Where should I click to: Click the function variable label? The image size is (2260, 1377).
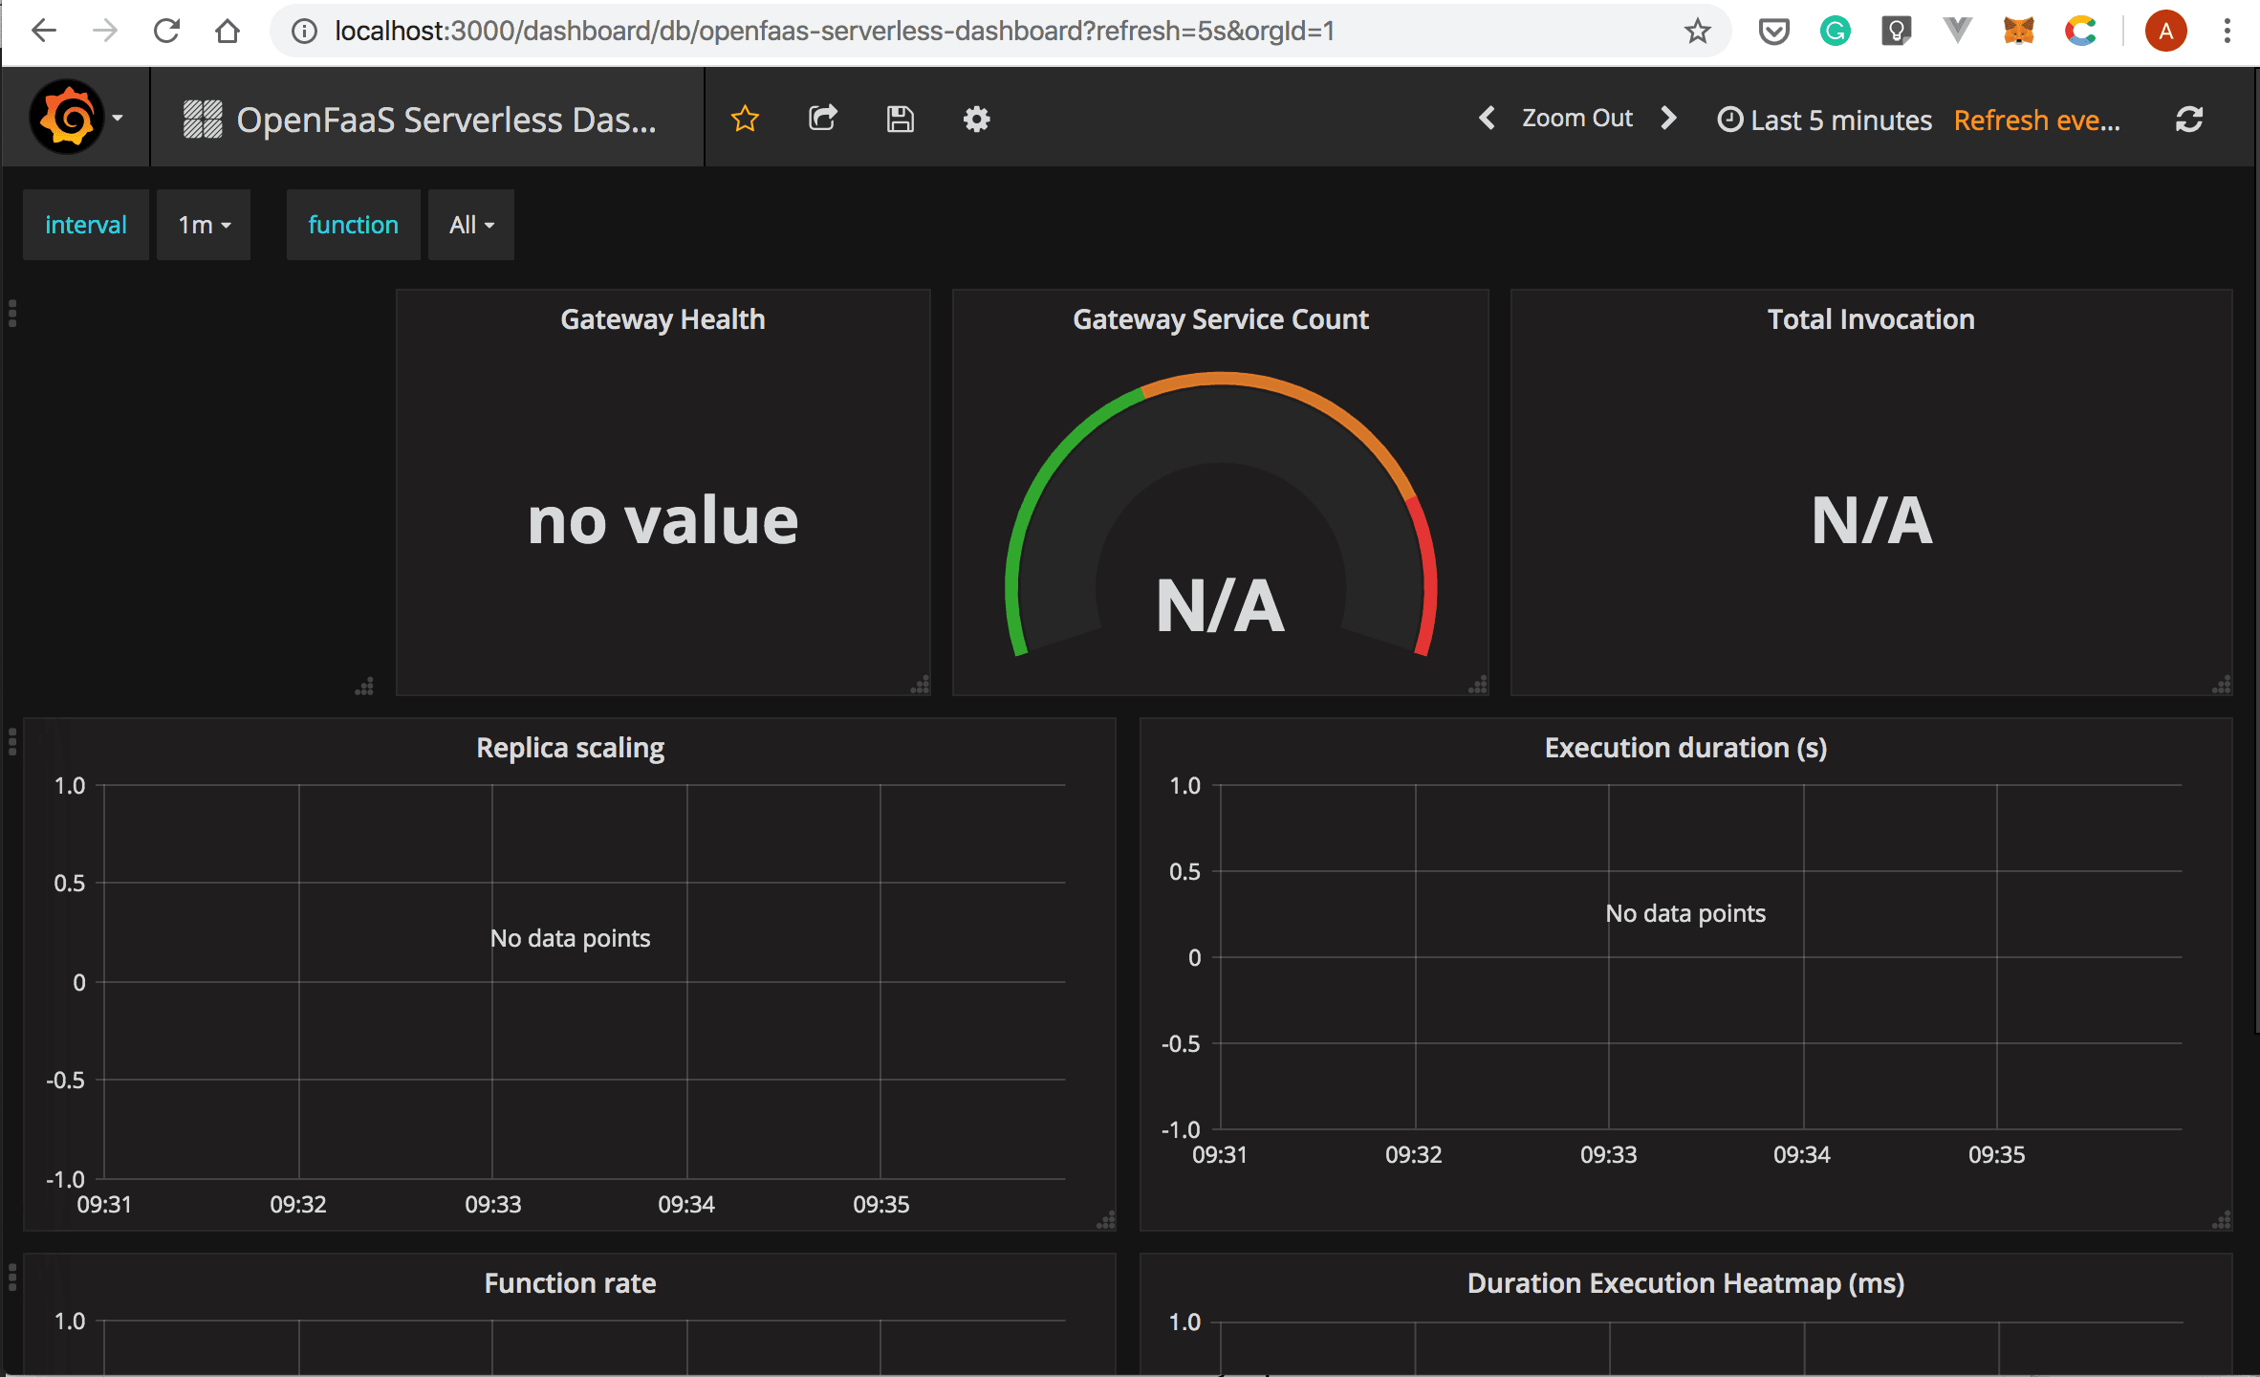pos(354,225)
